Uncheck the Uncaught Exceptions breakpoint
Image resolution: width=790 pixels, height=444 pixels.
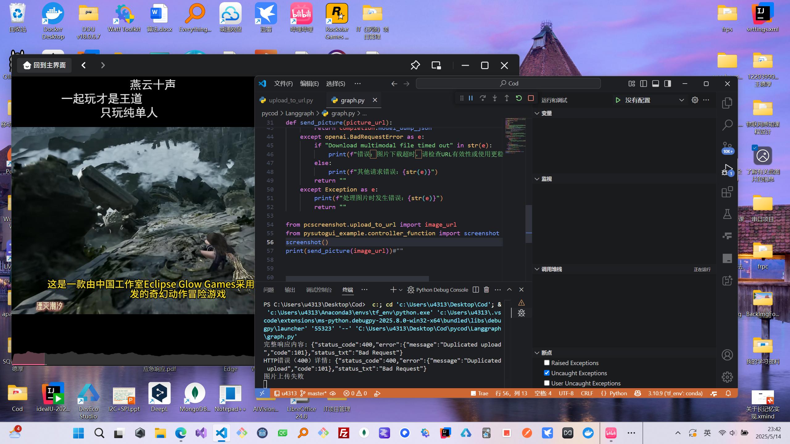pyautogui.click(x=547, y=373)
